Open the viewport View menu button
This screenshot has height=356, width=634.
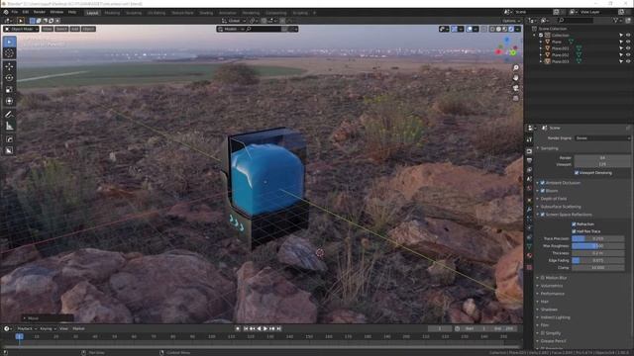(48, 29)
